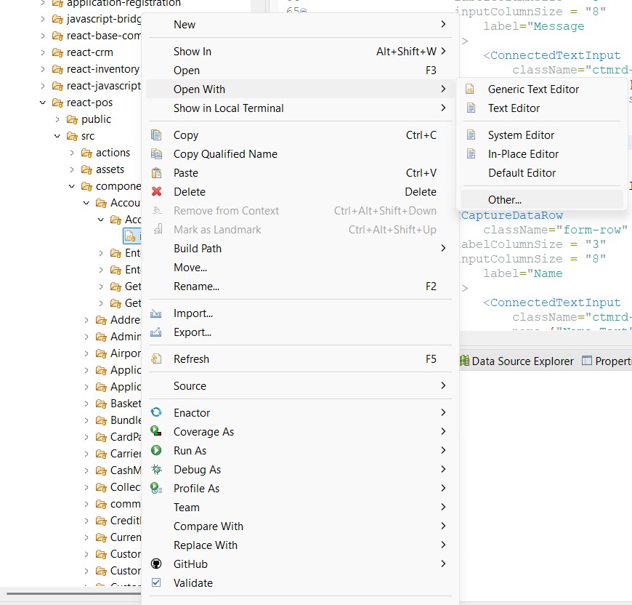Open the Build Path submenu arrow
This screenshot has height=605, width=632.
(x=443, y=248)
